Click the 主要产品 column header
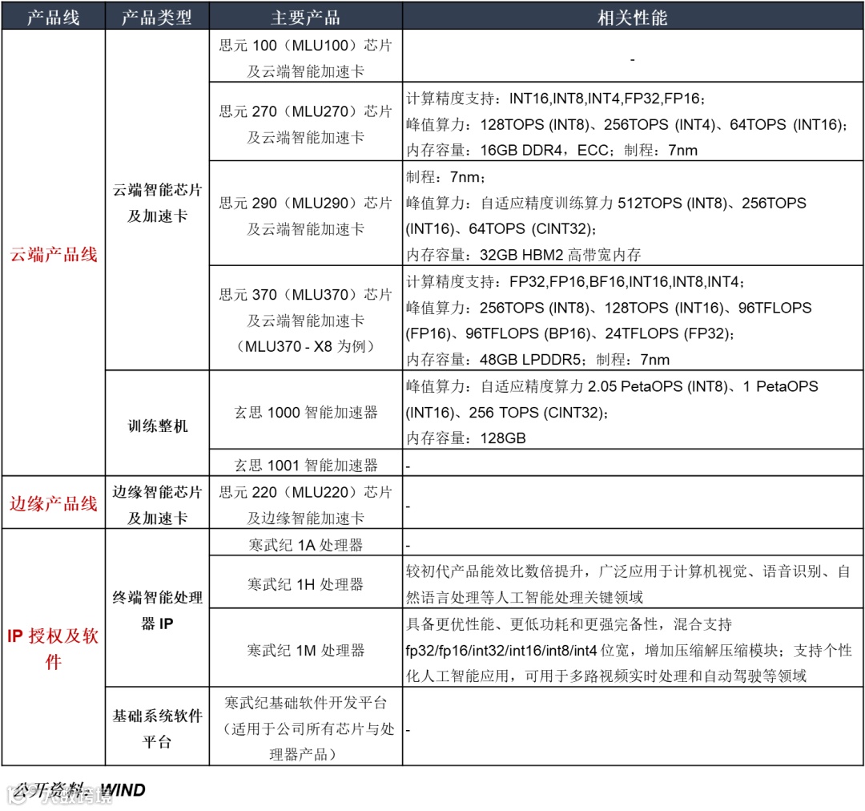Image resolution: width=865 pixels, height=811 pixels. tap(306, 16)
